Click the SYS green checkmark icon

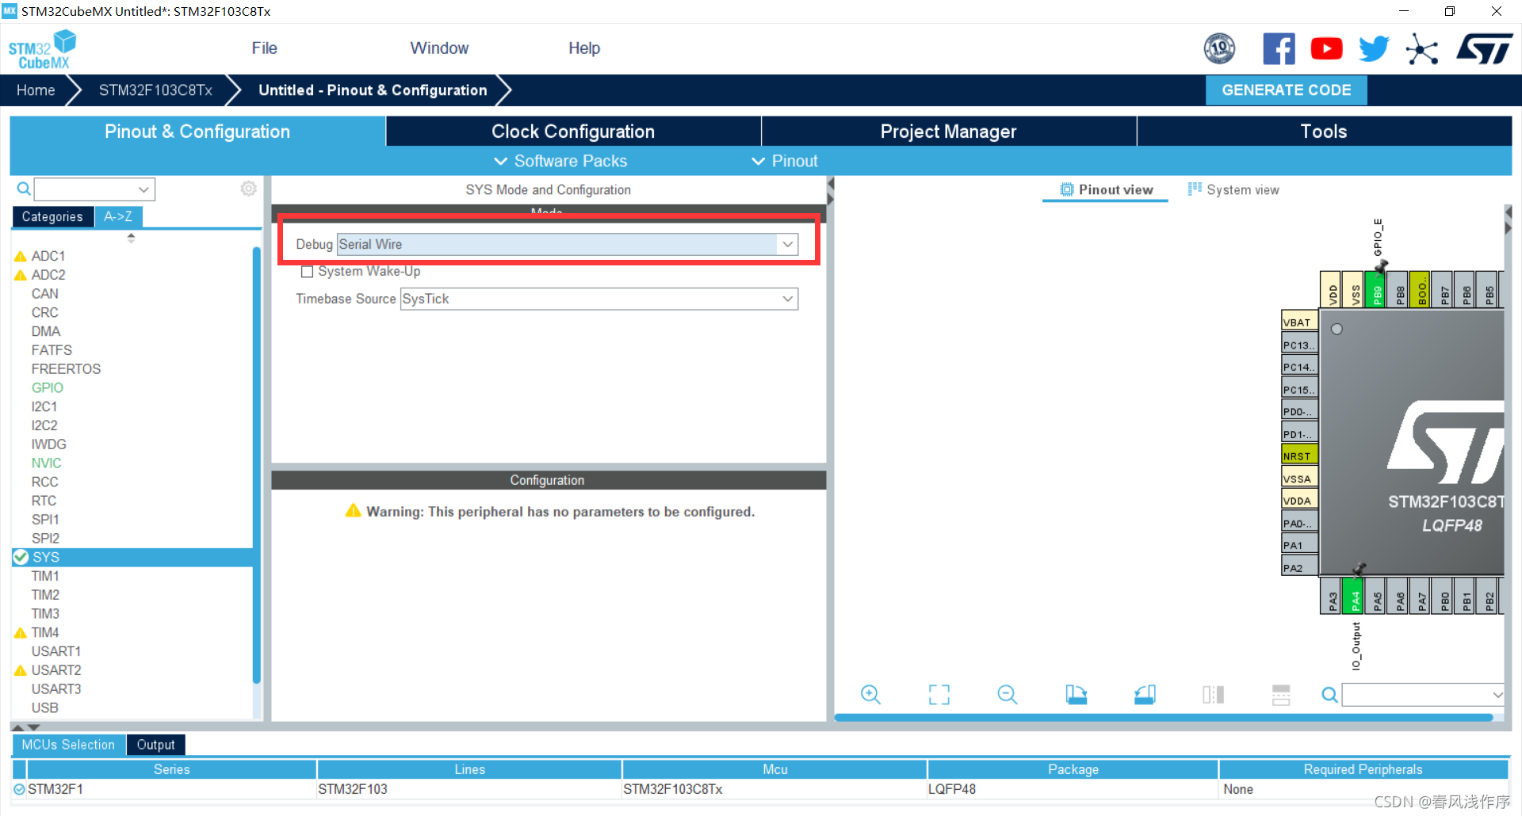[x=21, y=557]
